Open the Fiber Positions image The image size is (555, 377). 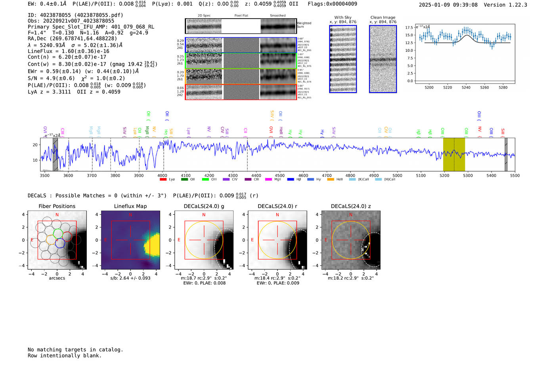pos(57,240)
